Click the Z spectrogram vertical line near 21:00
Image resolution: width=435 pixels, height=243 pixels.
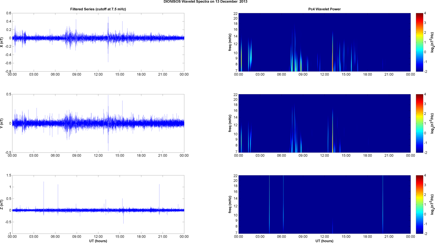(x=383, y=204)
